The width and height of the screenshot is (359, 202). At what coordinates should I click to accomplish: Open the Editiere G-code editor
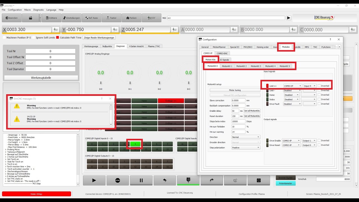point(51,18)
